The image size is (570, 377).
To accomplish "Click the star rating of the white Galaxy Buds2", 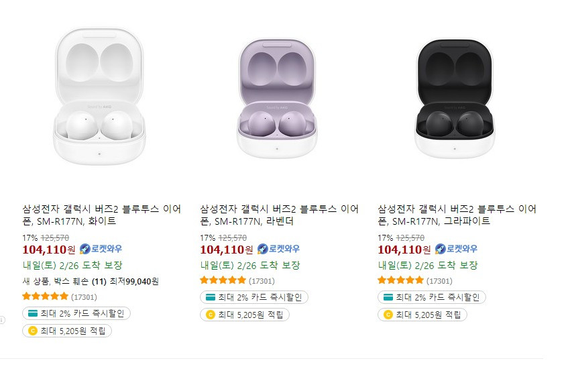I will [x=46, y=297].
